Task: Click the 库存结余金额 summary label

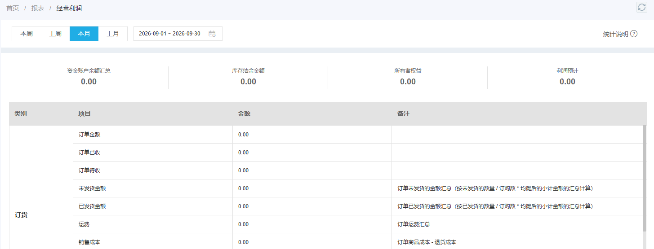Action: (248, 71)
